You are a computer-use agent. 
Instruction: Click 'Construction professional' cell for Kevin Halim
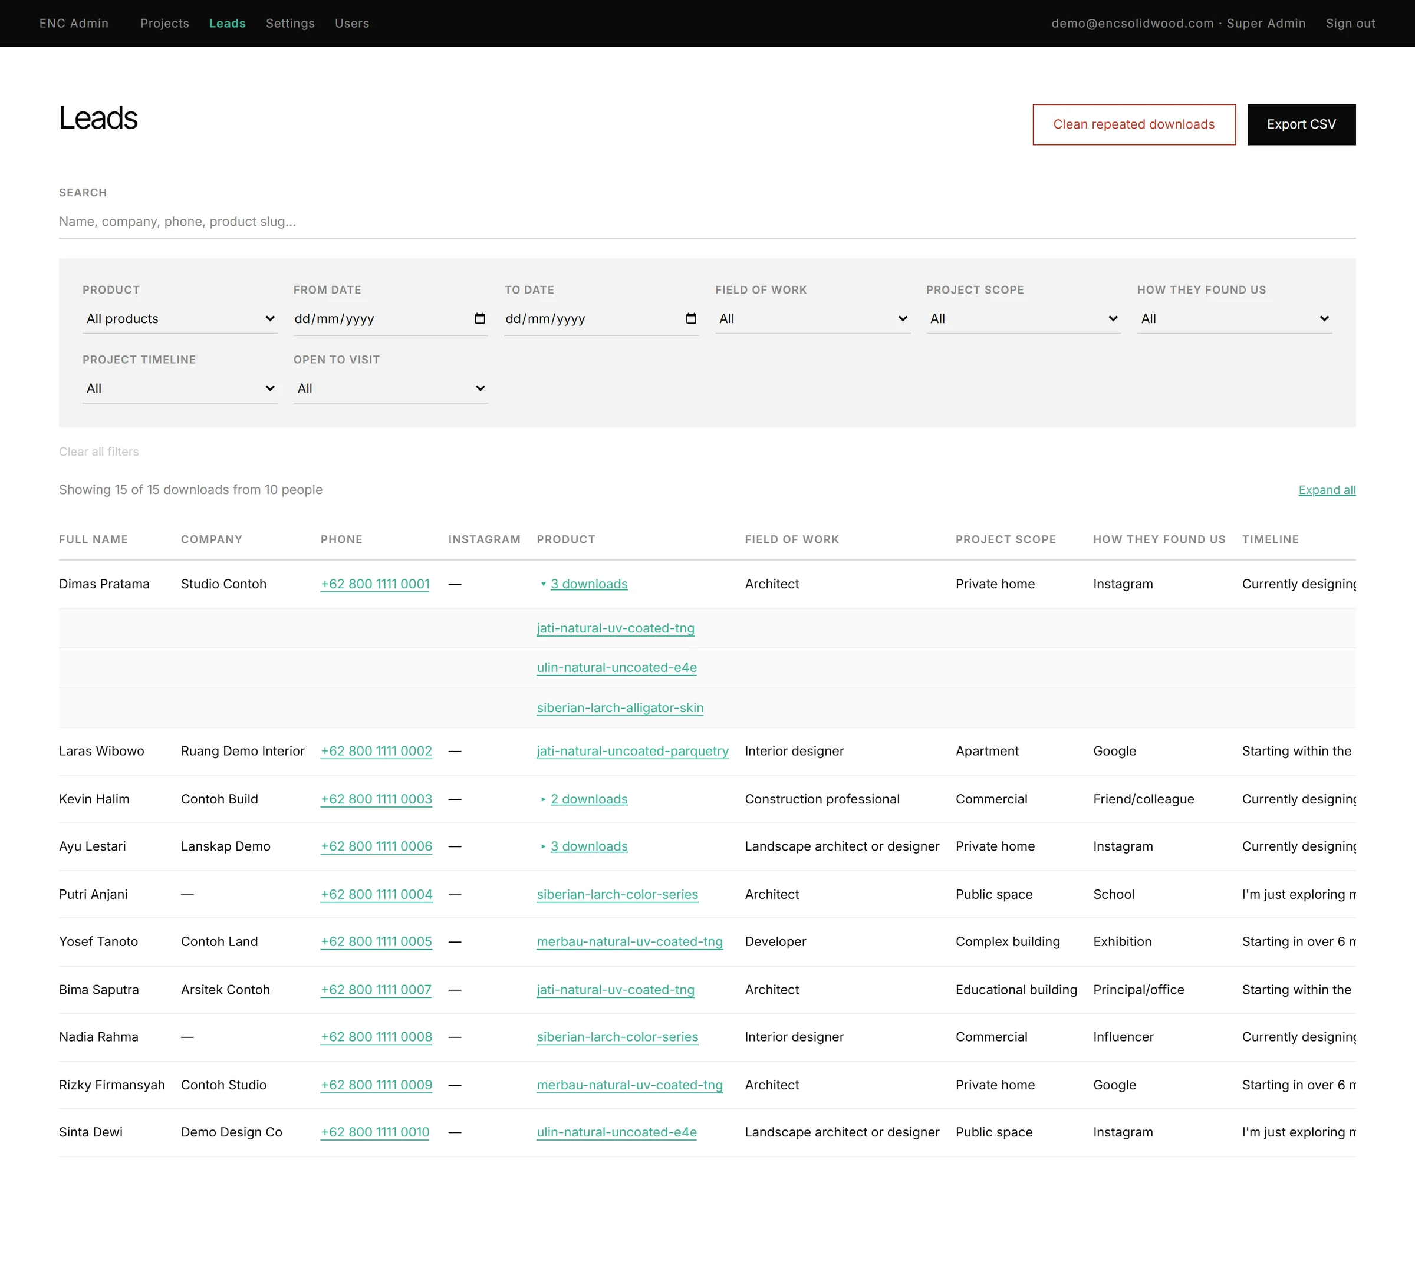coord(822,799)
